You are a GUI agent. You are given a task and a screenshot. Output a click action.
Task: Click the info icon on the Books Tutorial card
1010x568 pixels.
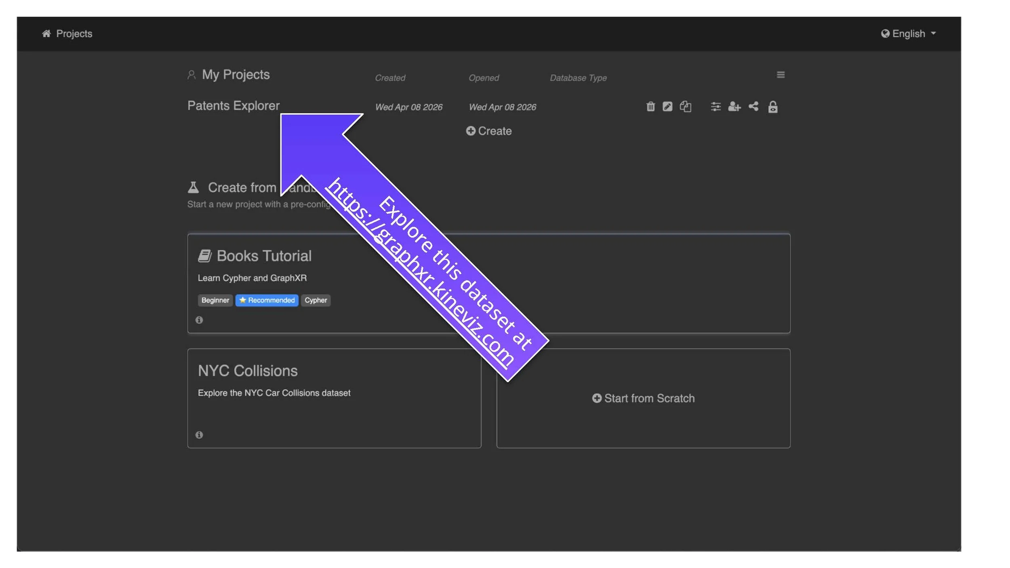(199, 320)
